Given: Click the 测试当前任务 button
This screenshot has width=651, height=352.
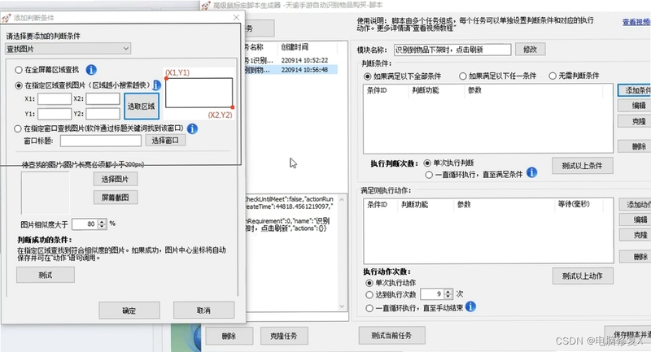Looking at the screenshot, I should coord(392,336).
